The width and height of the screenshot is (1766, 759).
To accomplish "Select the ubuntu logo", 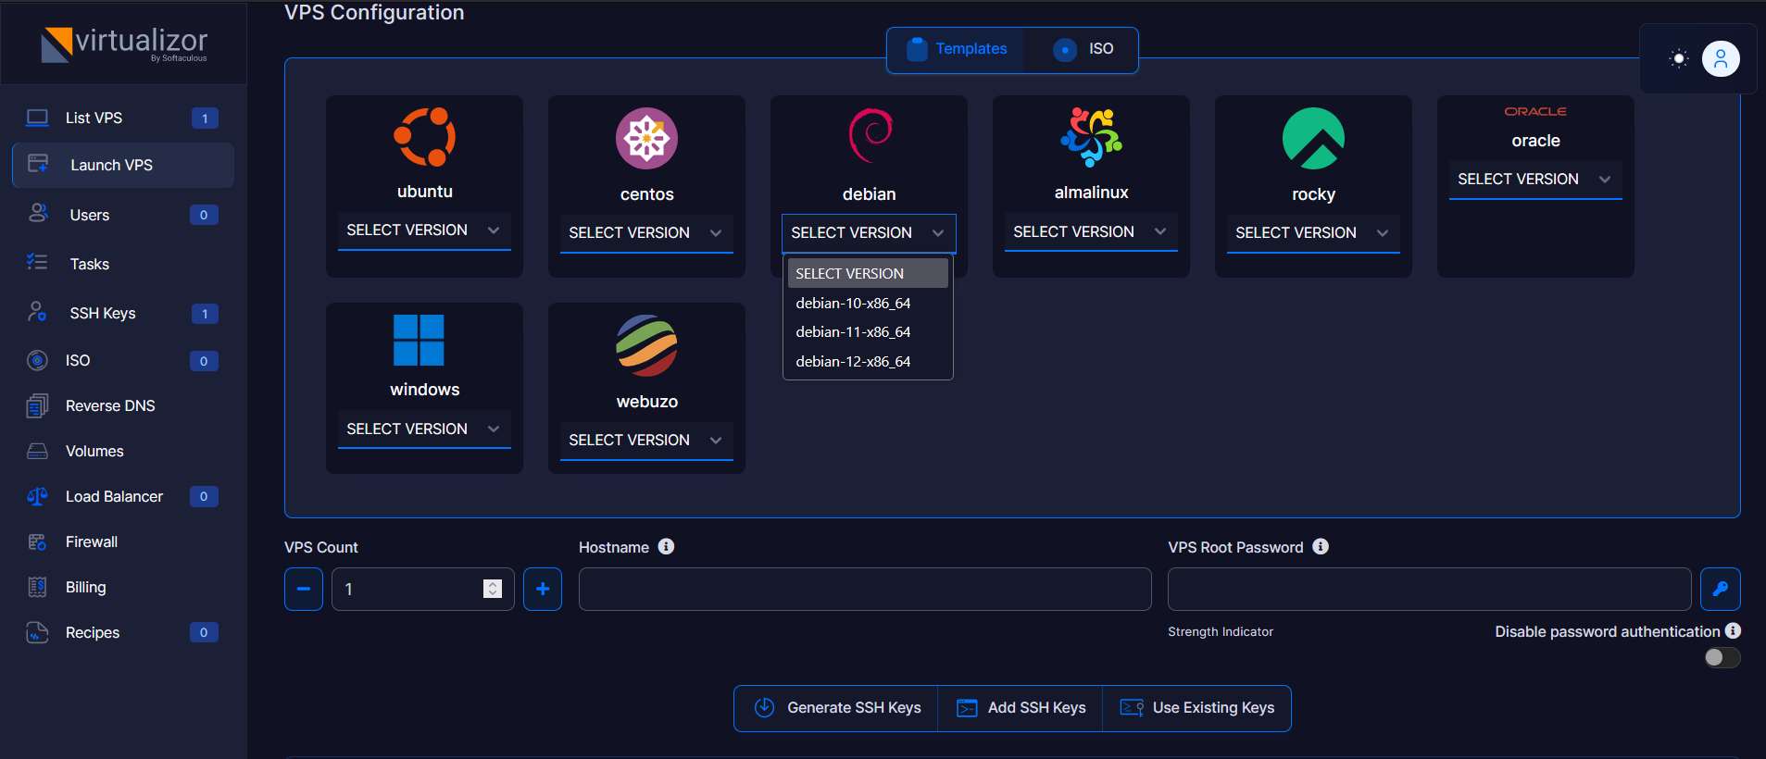I will [x=425, y=137].
